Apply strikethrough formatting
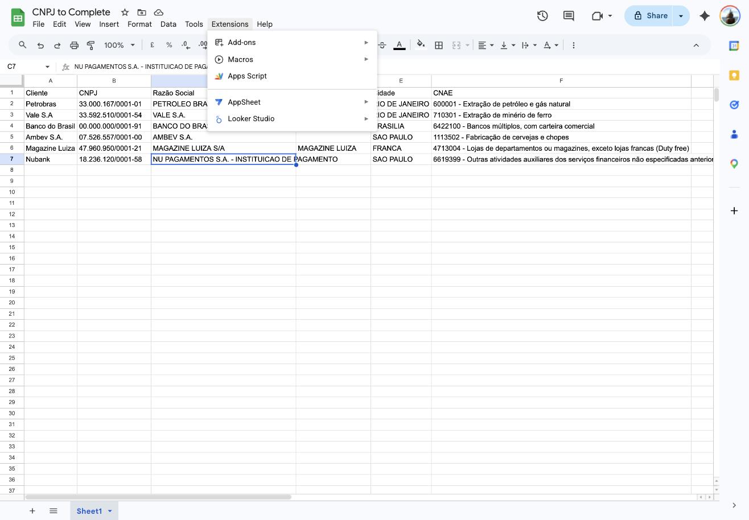 (x=382, y=45)
